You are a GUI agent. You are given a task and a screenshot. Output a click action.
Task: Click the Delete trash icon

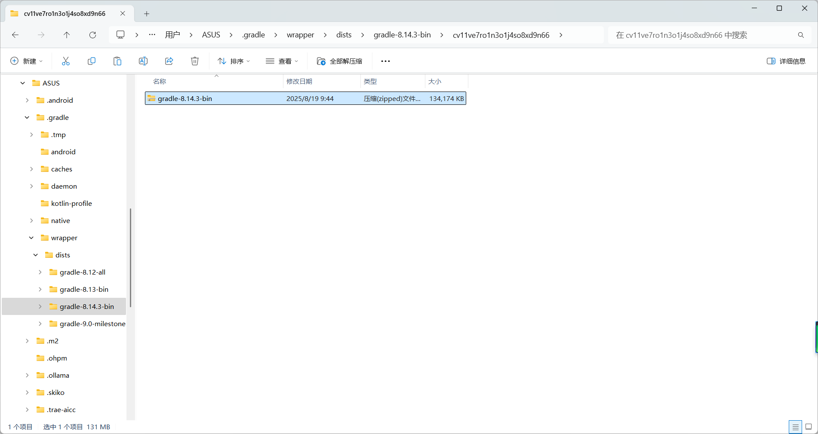(195, 61)
